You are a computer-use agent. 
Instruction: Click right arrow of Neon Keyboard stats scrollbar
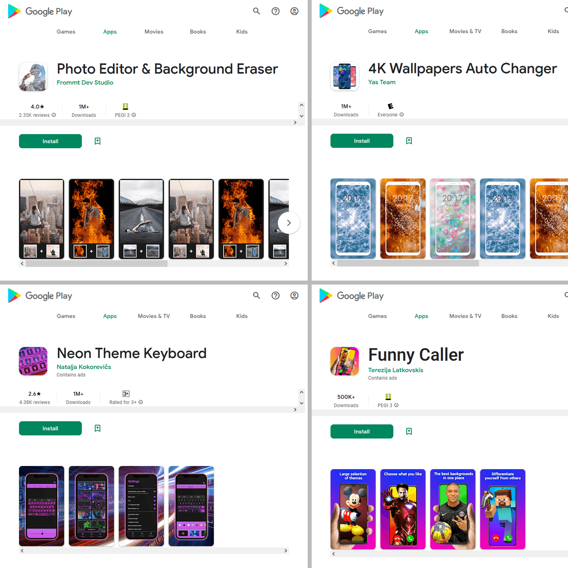(x=295, y=410)
